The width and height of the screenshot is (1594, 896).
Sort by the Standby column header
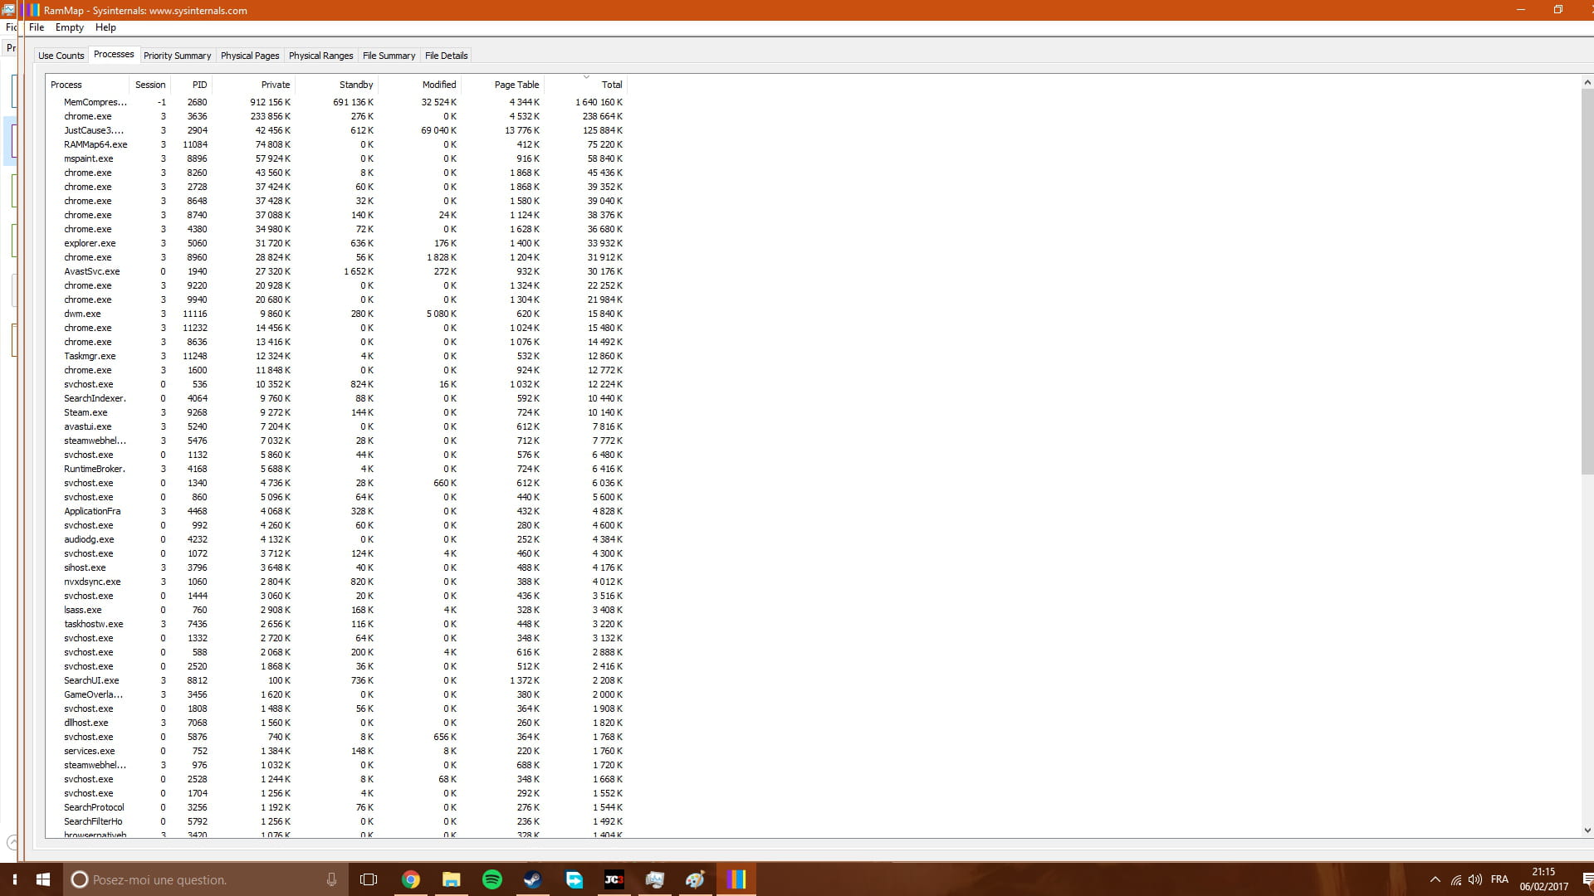(336, 85)
